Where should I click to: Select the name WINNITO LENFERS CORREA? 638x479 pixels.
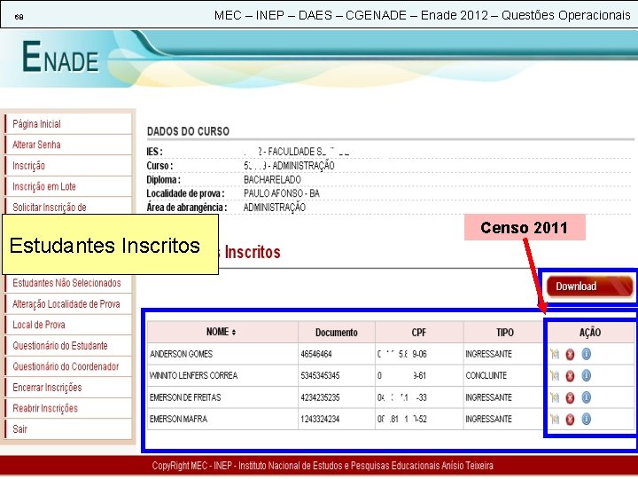(193, 375)
